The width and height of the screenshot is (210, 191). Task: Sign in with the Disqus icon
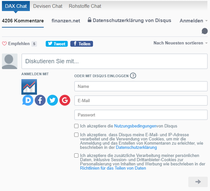tap(28, 101)
